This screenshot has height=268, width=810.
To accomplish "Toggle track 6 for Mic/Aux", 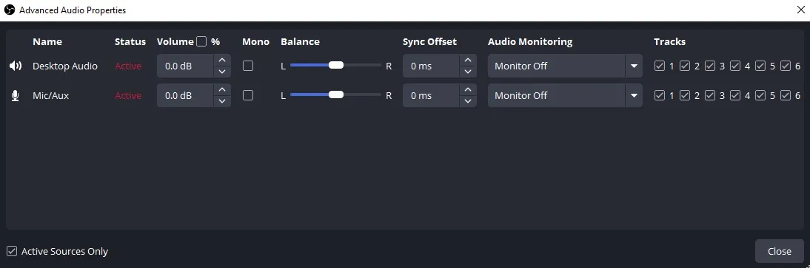I will [786, 95].
